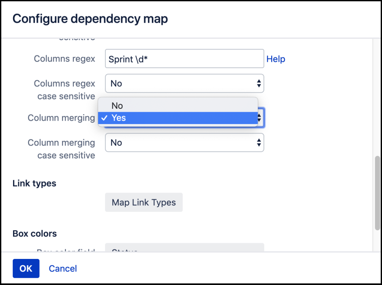Cancel the dependency map configuration

(x=63, y=269)
